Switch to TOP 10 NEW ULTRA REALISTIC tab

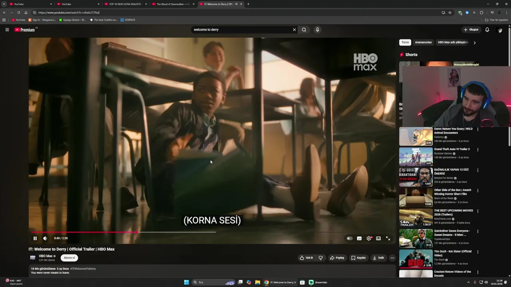click(125, 4)
